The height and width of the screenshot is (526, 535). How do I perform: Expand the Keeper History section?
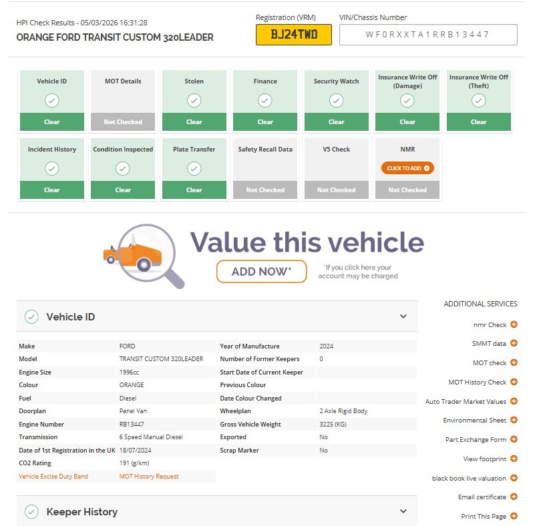pyautogui.click(x=403, y=511)
